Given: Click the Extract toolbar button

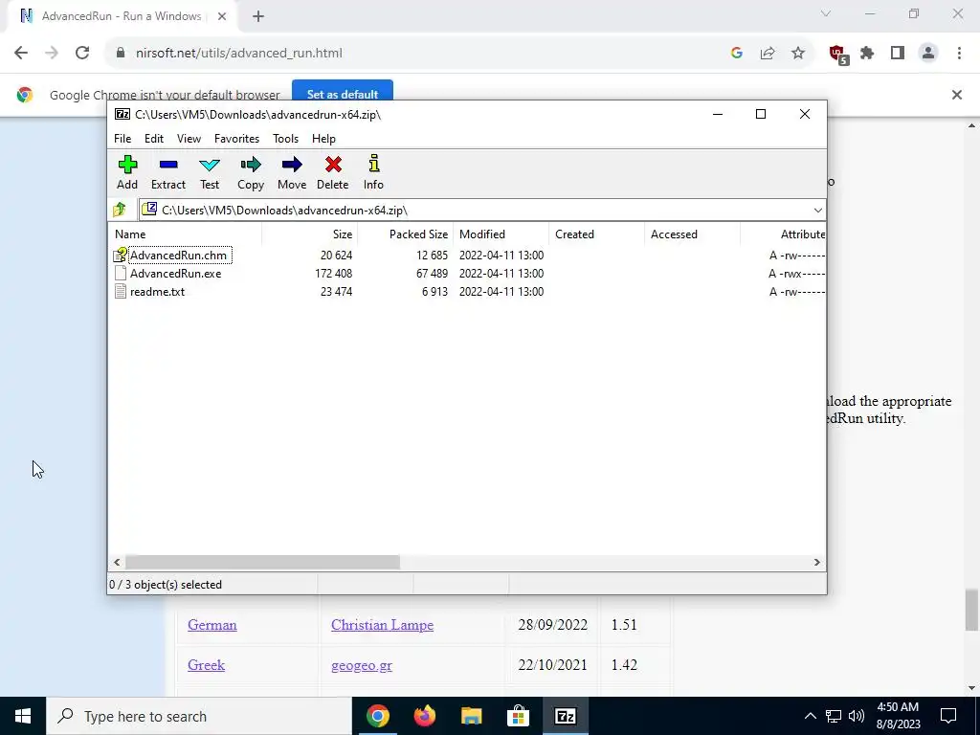Looking at the screenshot, I should pyautogui.click(x=168, y=172).
